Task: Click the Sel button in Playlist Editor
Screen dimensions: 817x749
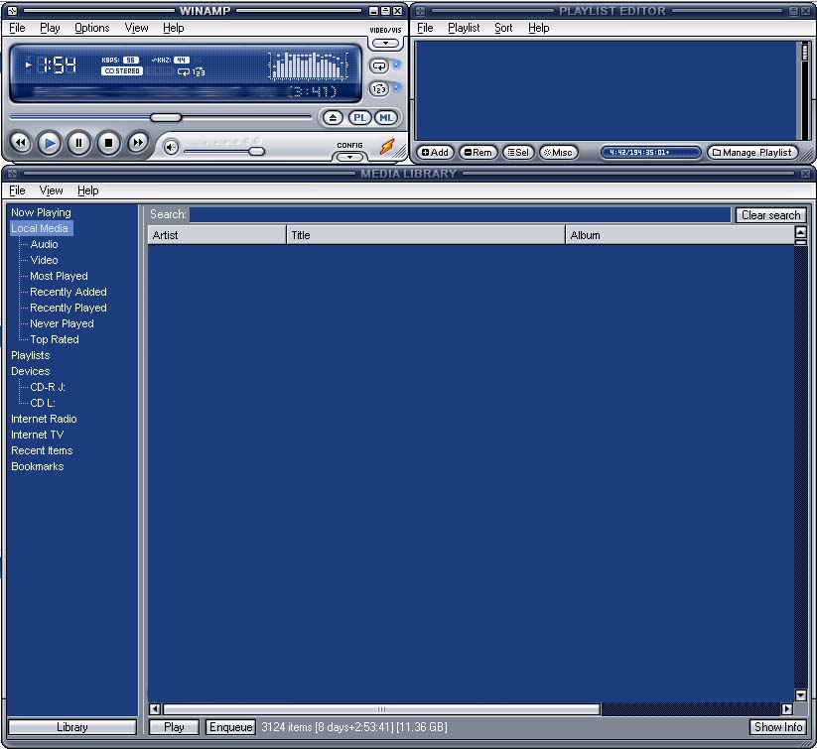Action: pos(518,152)
